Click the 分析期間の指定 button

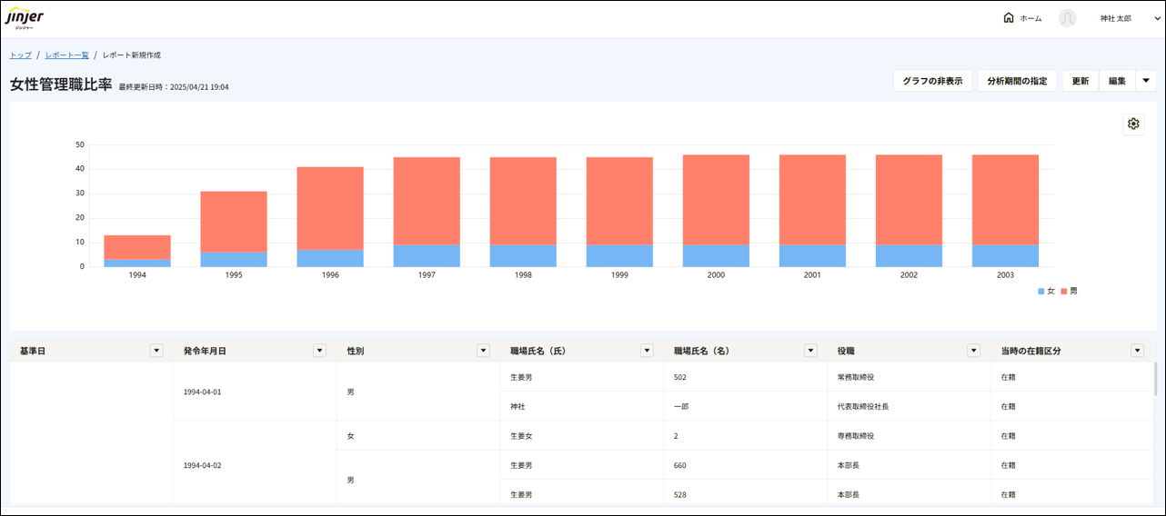(x=1017, y=81)
